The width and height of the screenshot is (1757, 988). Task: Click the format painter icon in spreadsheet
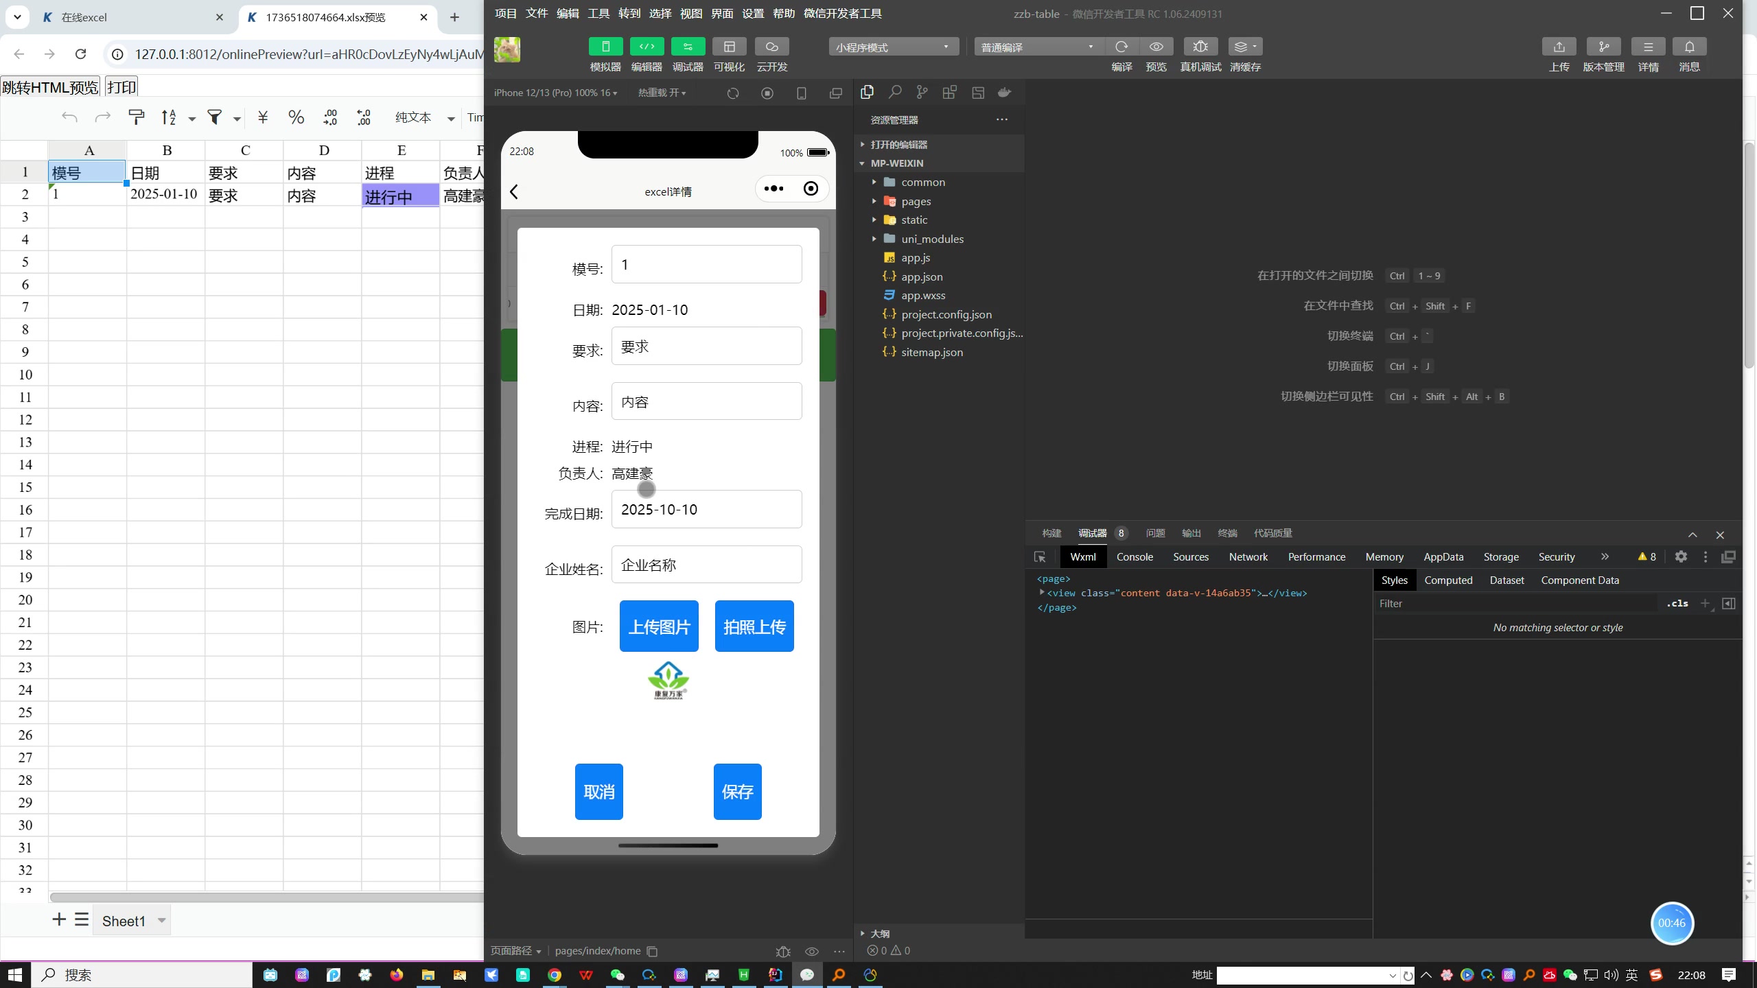click(137, 117)
